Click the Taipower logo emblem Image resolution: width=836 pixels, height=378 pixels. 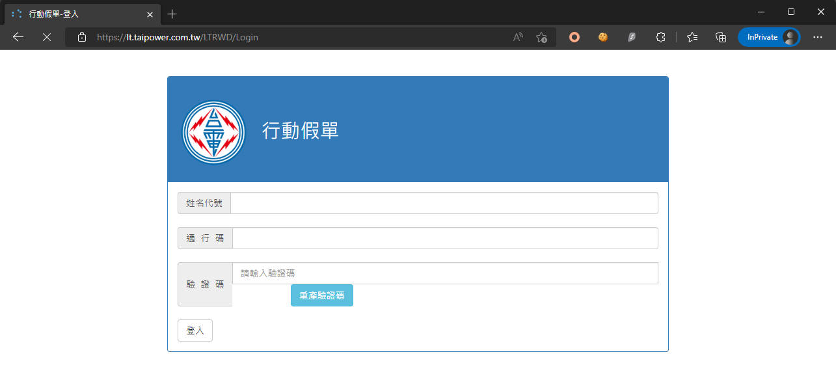[214, 132]
